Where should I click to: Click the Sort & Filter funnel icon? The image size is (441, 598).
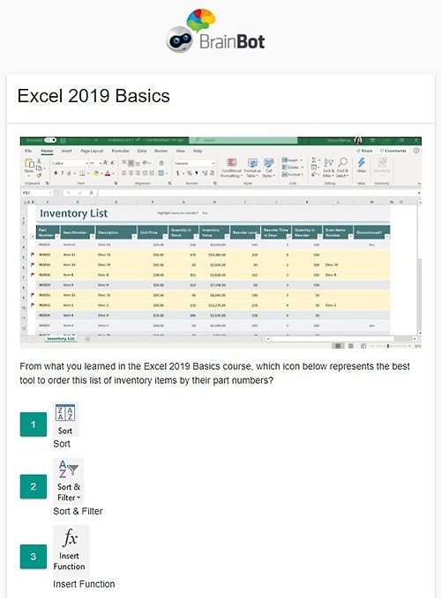[68, 469]
